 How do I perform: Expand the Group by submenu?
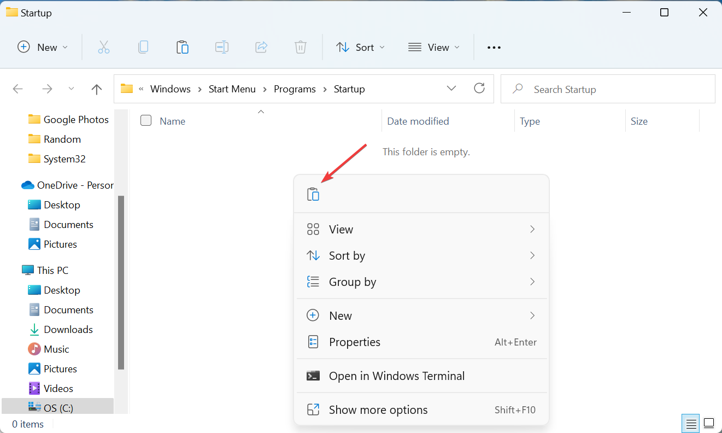(x=421, y=282)
